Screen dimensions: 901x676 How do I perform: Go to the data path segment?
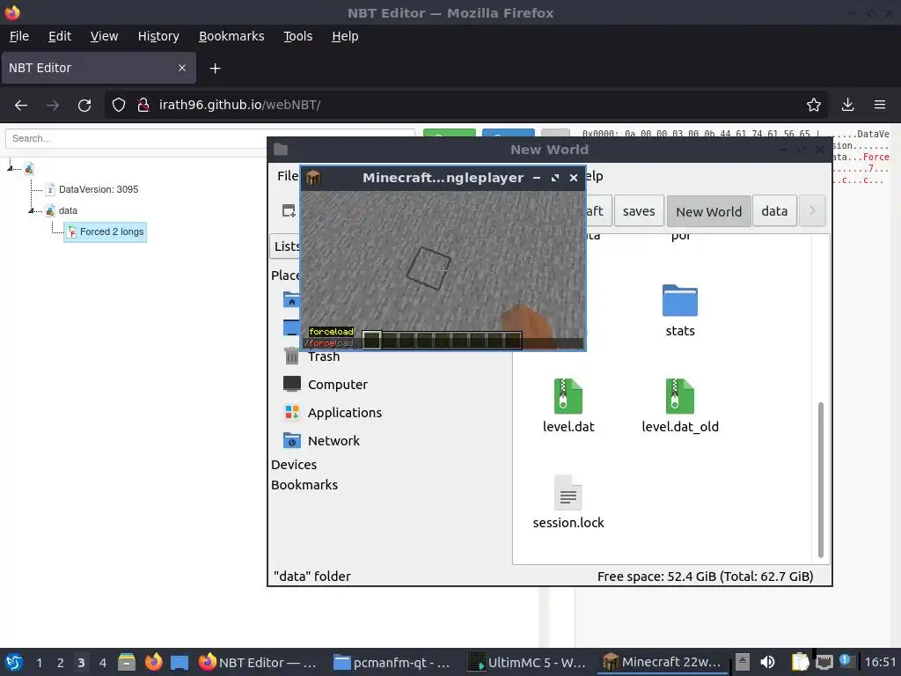point(774,211)
